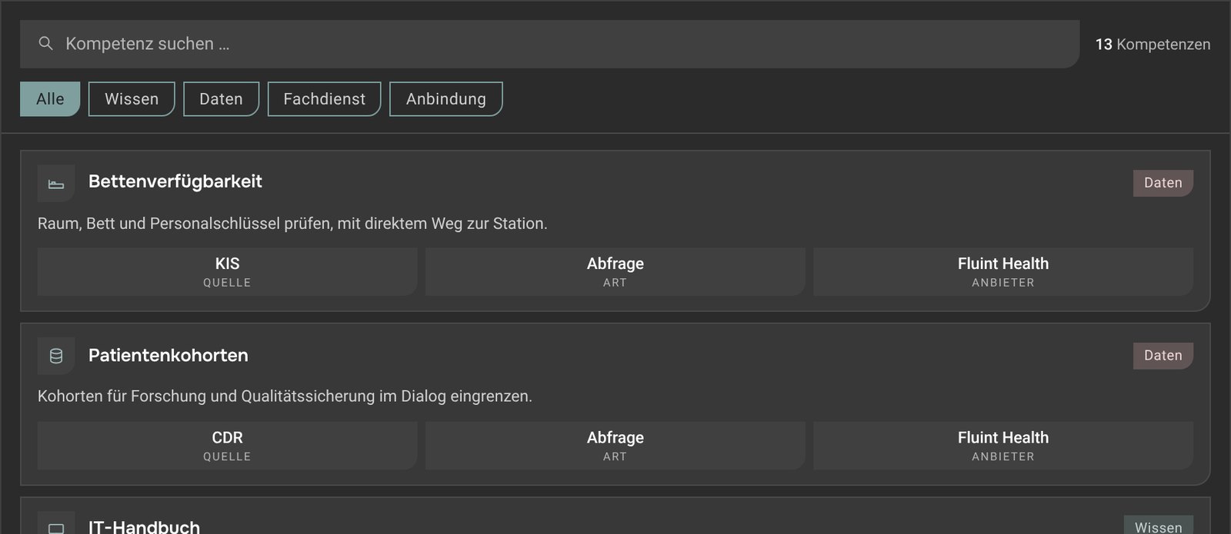Click Abfrage Art tile in Bettenverfügbarkeit
1231x534 pixels.
[615, 271]
